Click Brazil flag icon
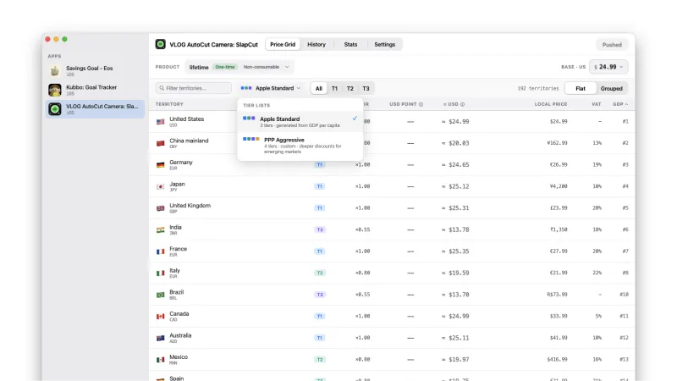This screenshot has height=381, width=677. coord(161,295)
